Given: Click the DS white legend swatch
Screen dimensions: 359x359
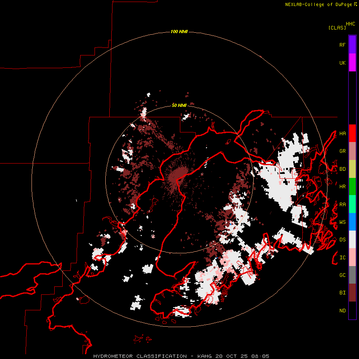Looking at the screenshot, I should pos(352,239).
